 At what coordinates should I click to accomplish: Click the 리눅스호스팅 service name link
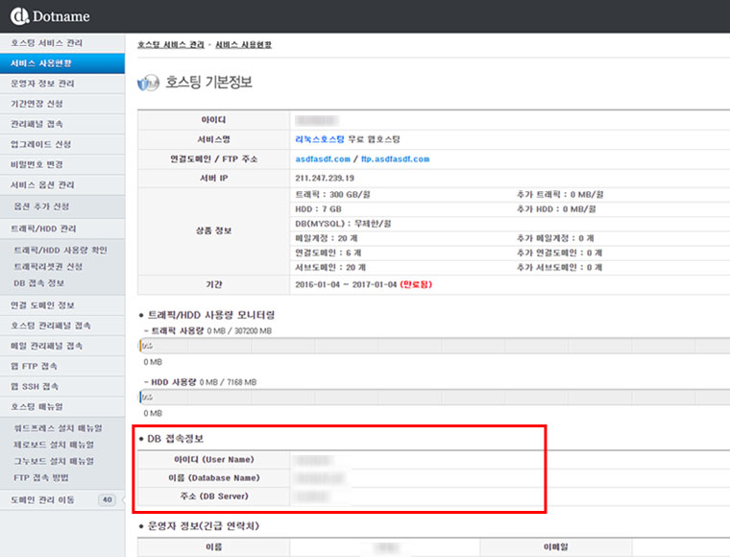point(321,139)
